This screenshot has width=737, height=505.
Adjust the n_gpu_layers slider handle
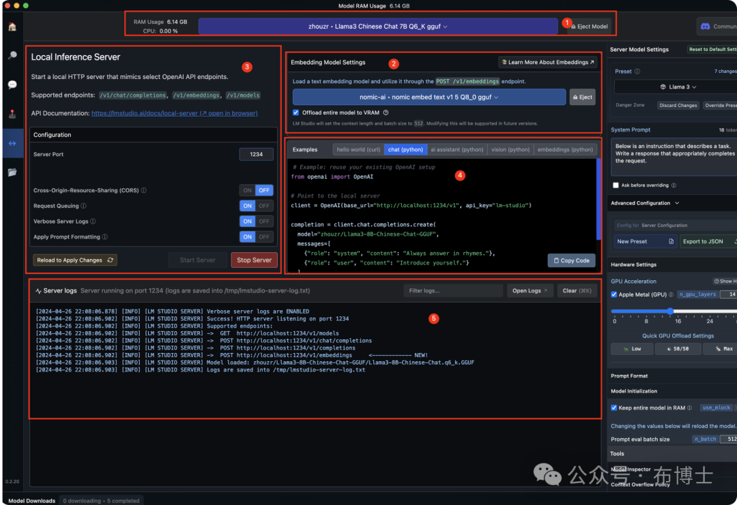[x=670, y=311]
